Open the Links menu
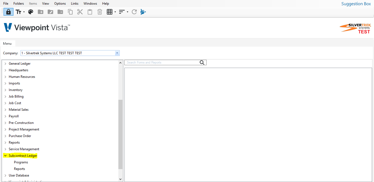The width and height of the screenshot is (374, 182). (75, 4)
